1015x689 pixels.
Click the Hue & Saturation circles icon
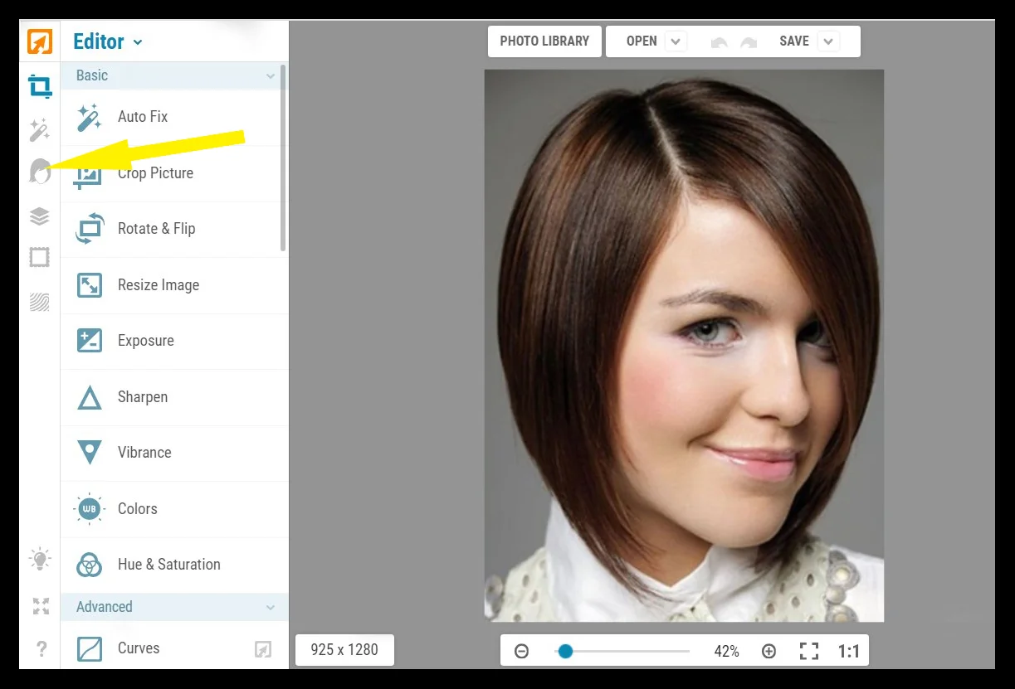pos(90,565)
